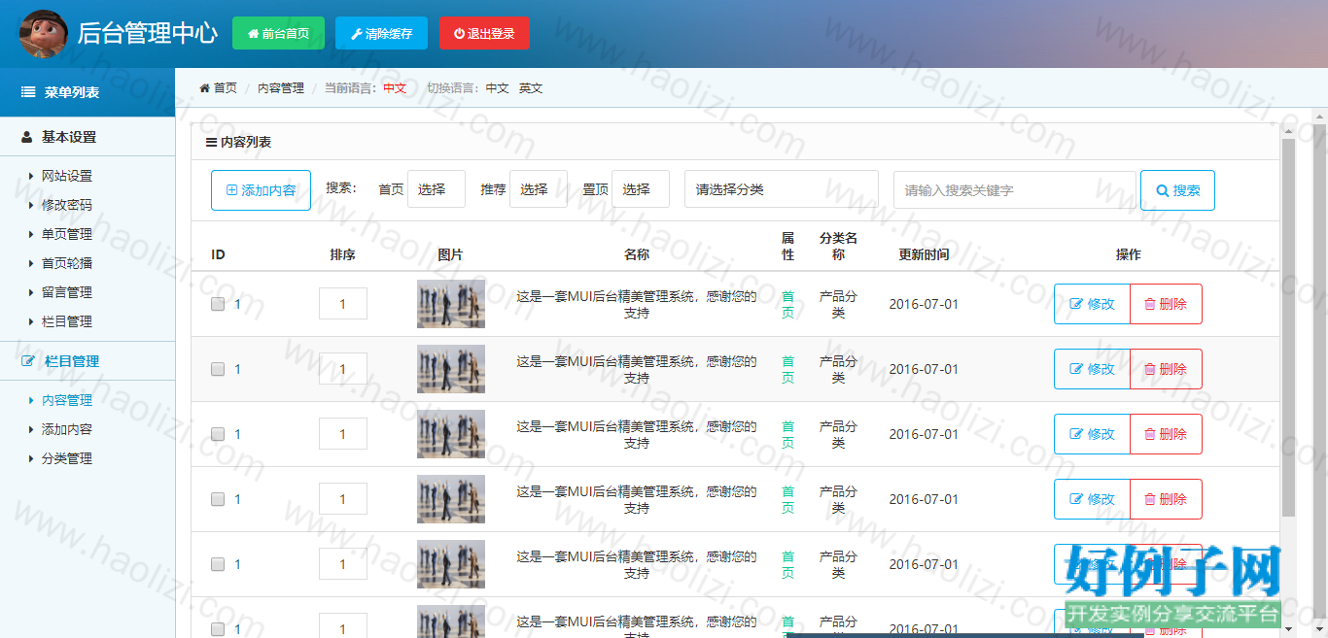Screen dimensions: 1328x638
Task: Click third row sort order field
Action: [x=343, y=434]
